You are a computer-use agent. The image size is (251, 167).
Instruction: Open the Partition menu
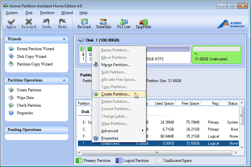[x=47, y=13]
